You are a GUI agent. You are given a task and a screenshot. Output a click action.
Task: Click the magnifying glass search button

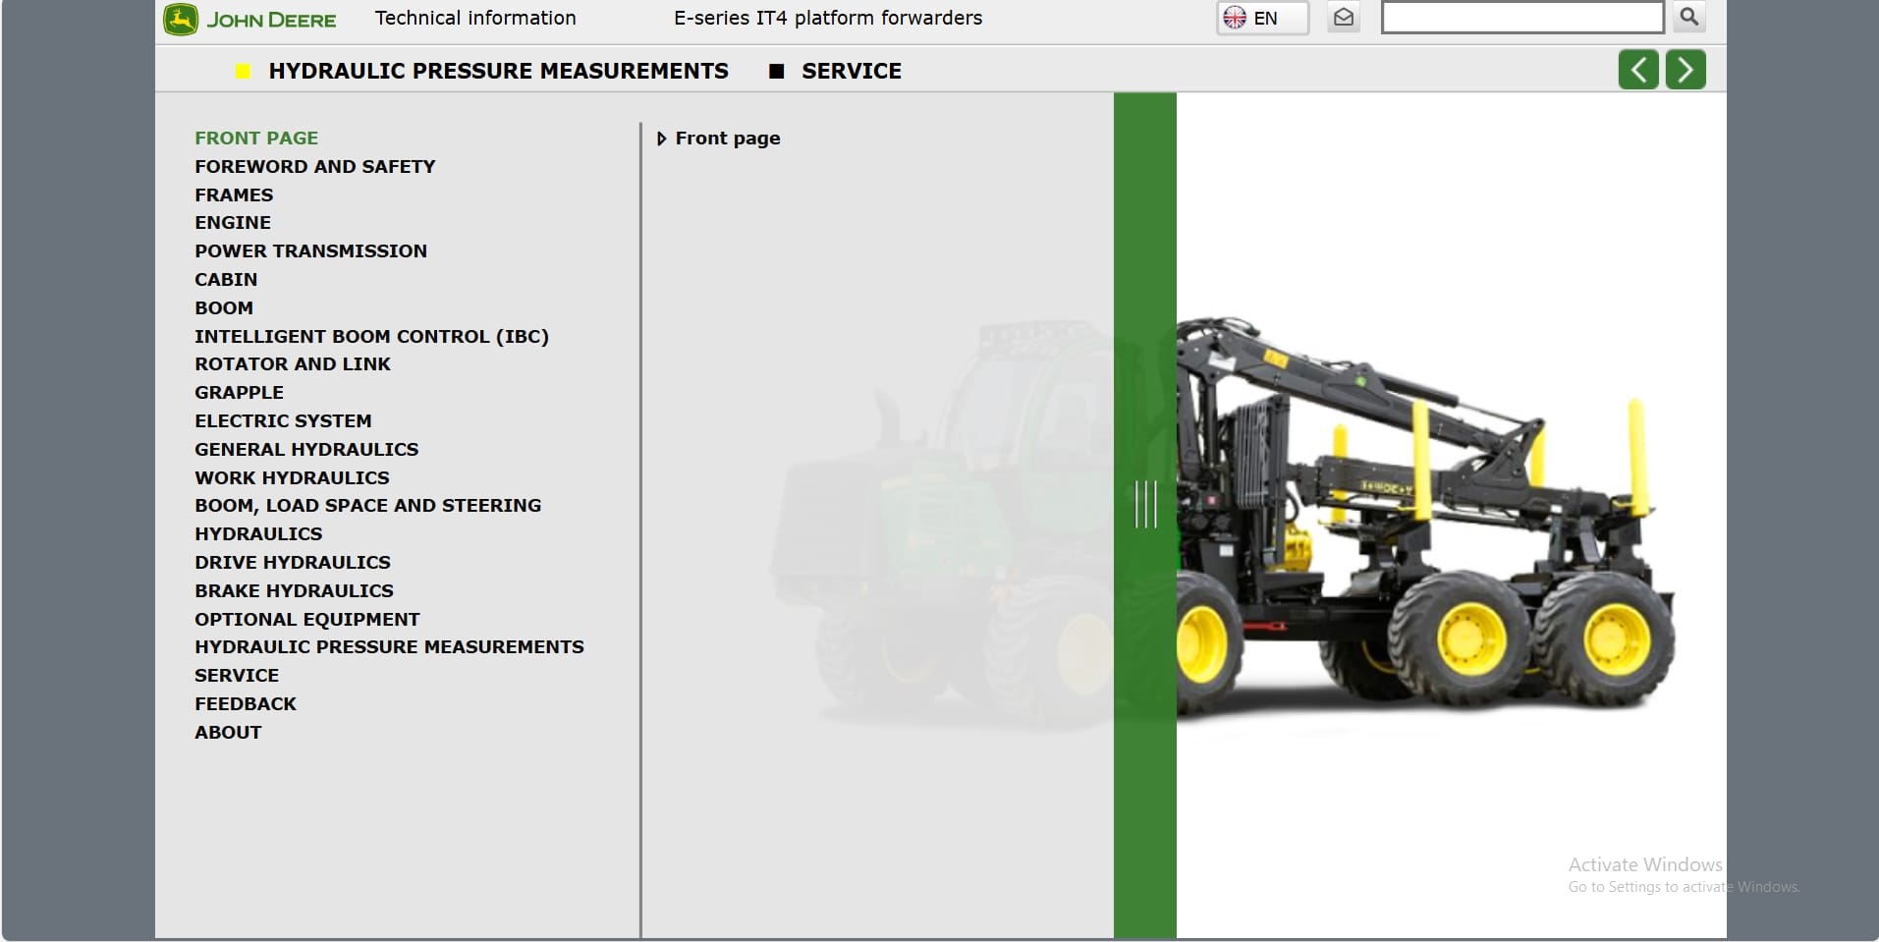(x=1688, y=17)
